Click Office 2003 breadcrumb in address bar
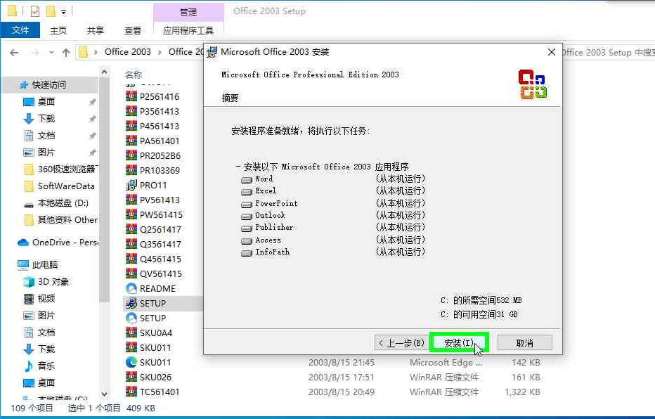Screen dimensions: 655x419 click(x=127, y=52)
